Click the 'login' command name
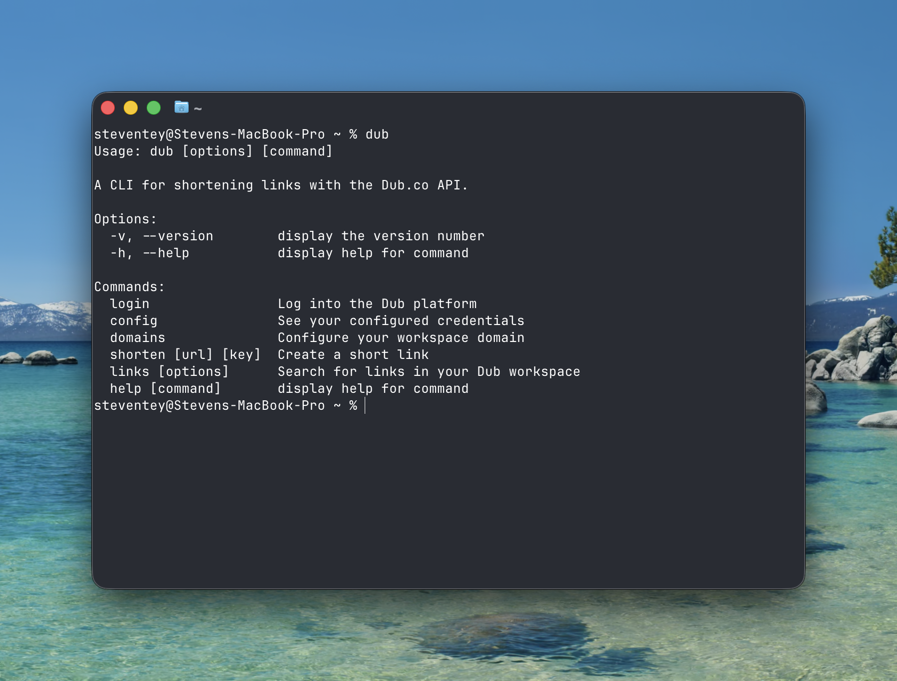Image resolution: width=897 pixels, height=681 pixels. point(130,304)
